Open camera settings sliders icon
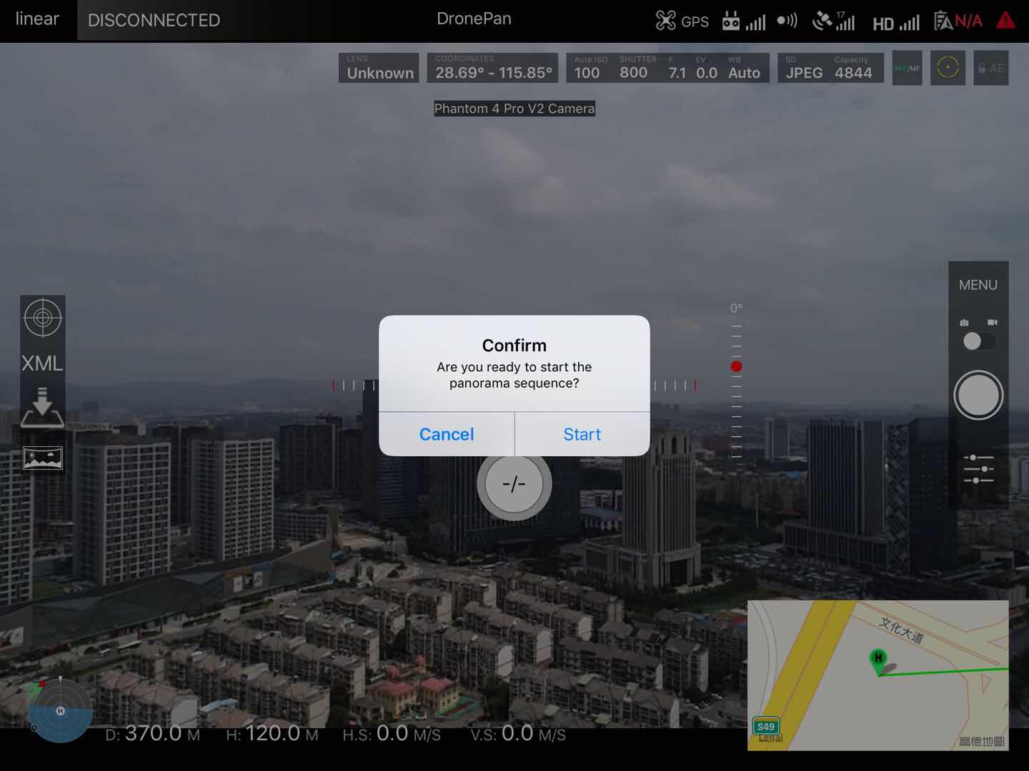Image resolution: width=1029 pixels, height=771 pixels. [x=978, y=469]
